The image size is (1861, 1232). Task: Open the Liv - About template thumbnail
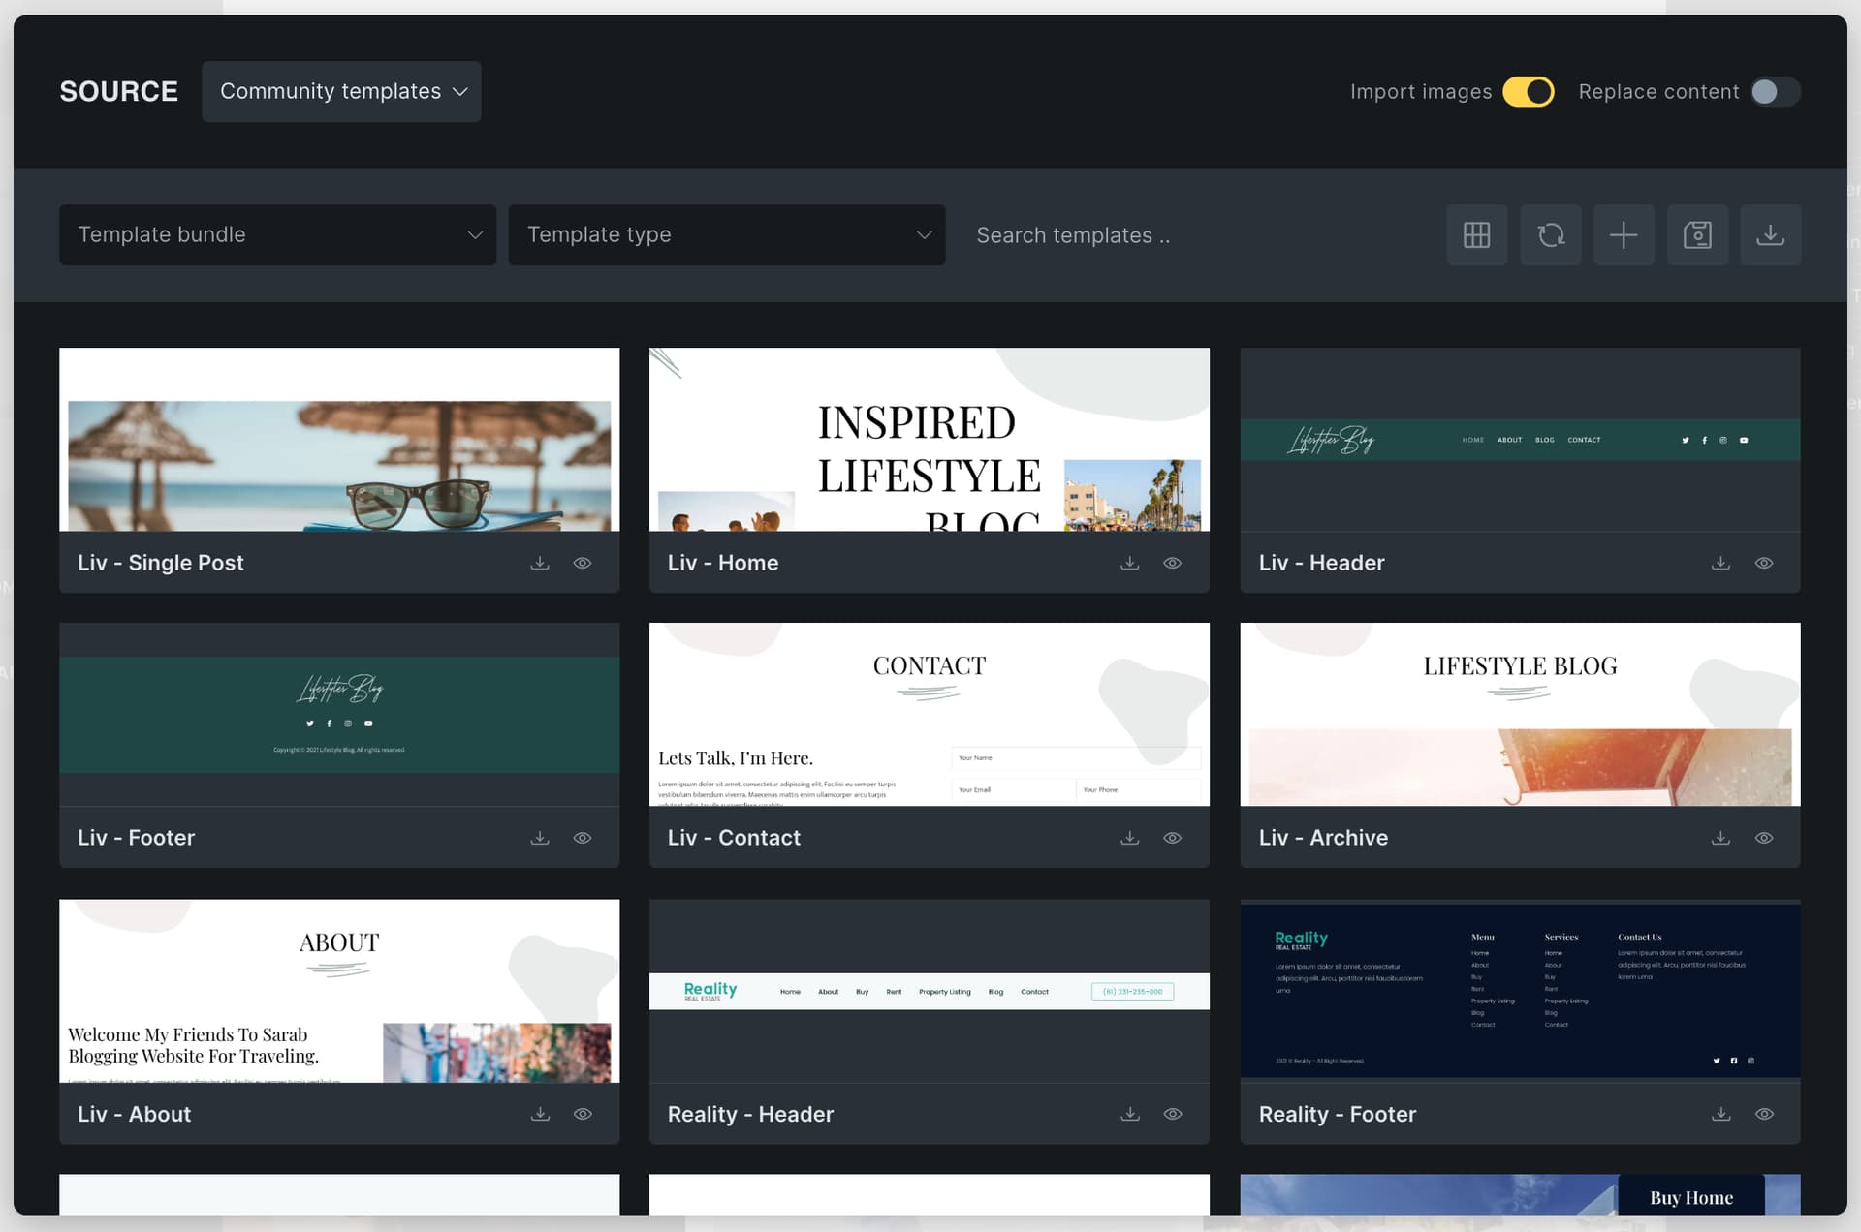point(339,991)
